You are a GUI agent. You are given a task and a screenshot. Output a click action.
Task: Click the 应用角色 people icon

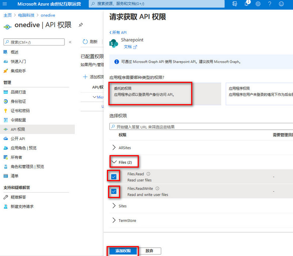point(5,148)
